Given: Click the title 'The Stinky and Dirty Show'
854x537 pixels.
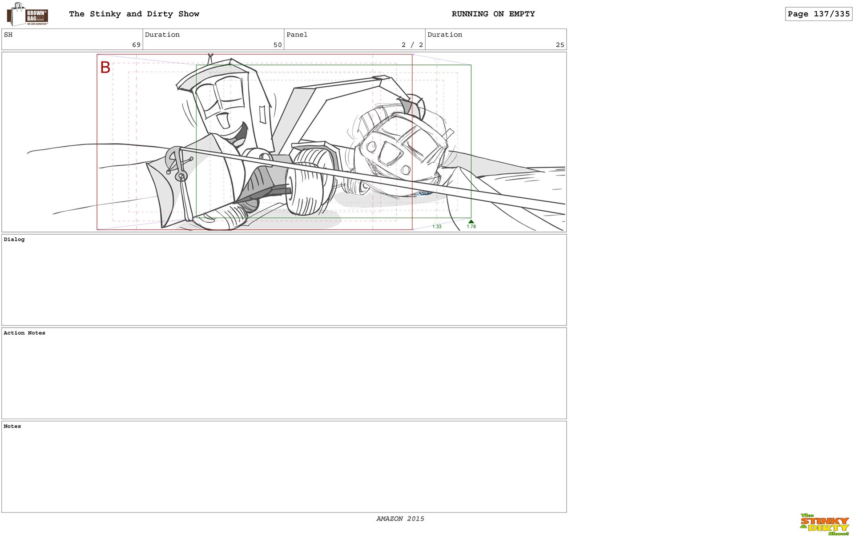Looking at the screenshot, I should (134, 14).
